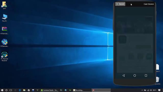Switch to the active red-icon taskbar app
The width and height of the screenshot is (163, 92).
point(101,90)
